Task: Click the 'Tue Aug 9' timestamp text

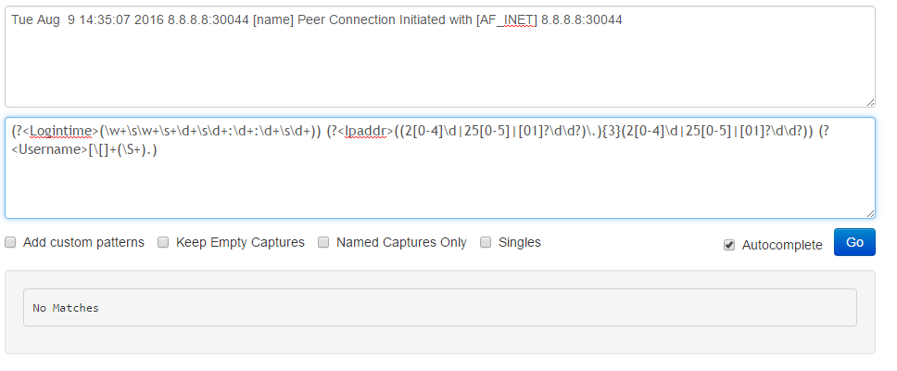Action: pos(42,19)
